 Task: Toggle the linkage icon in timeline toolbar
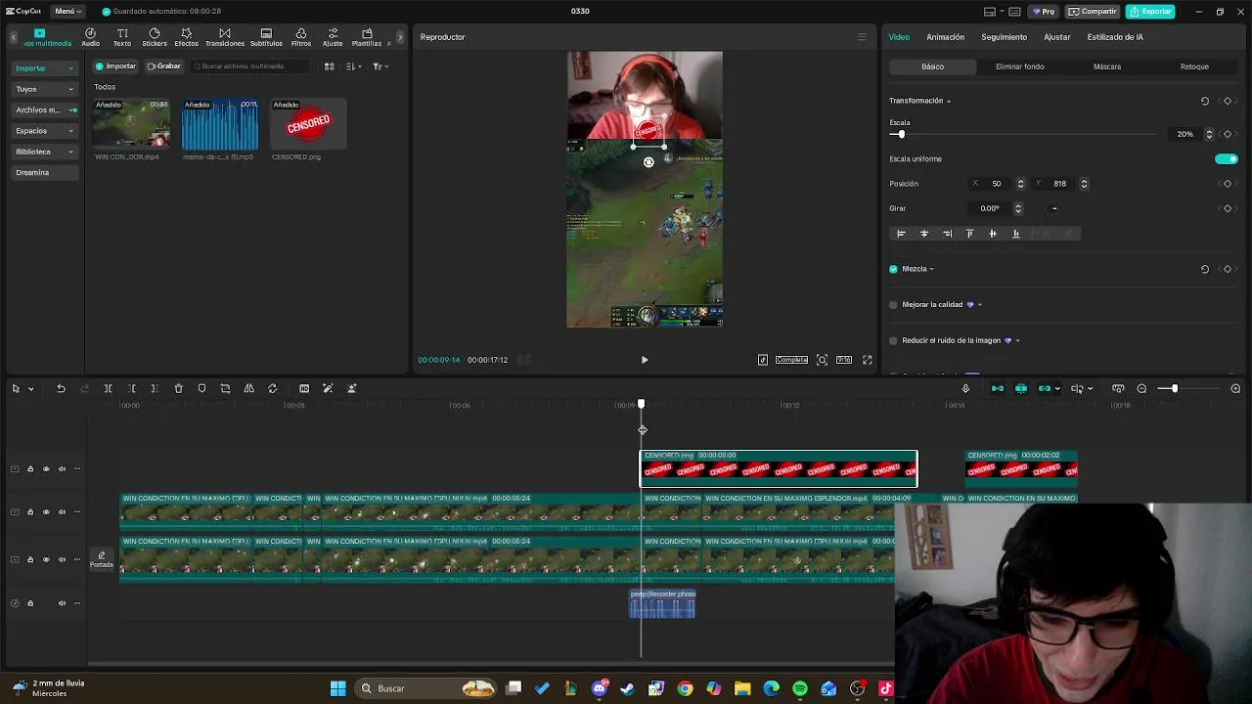click(x=1045, y=388)
